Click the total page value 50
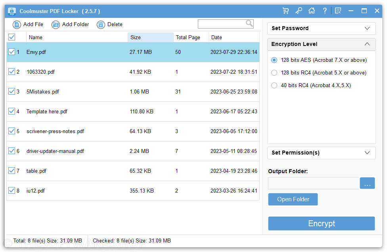The height and width of the screenshot is (252, 387). click(178, 52)
